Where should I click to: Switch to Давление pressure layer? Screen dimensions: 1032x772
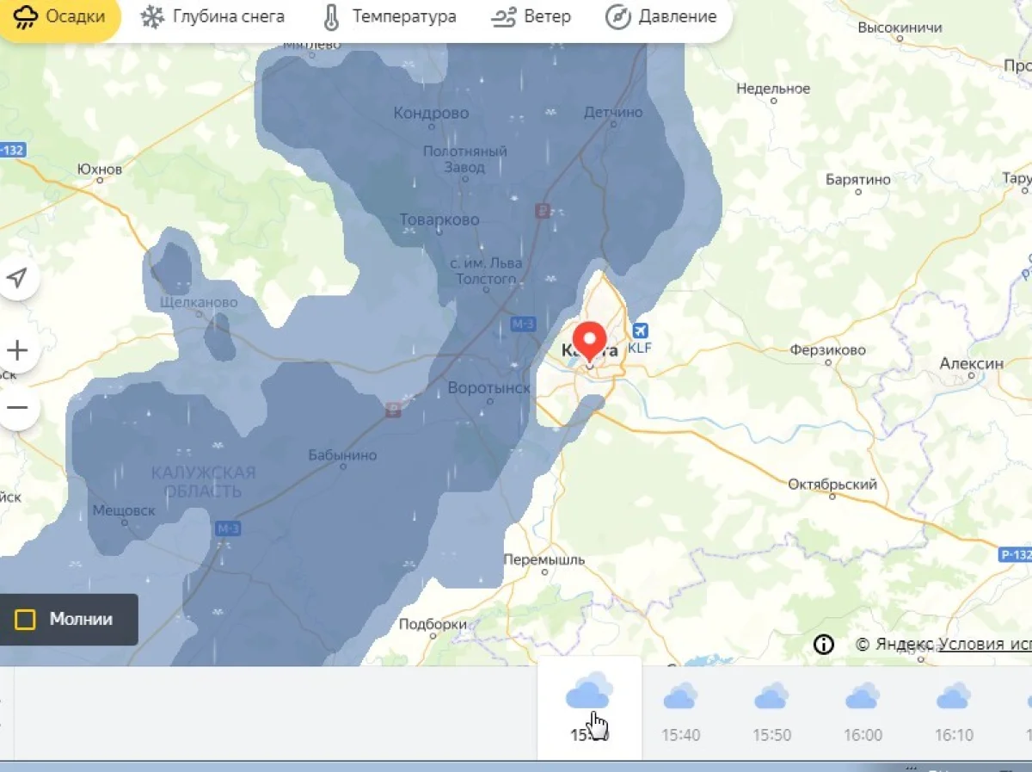(661, 17)
